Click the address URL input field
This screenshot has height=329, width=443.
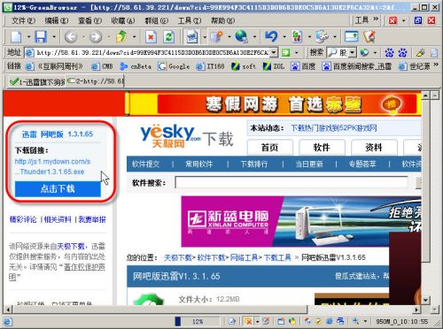[x=152, y=53]
